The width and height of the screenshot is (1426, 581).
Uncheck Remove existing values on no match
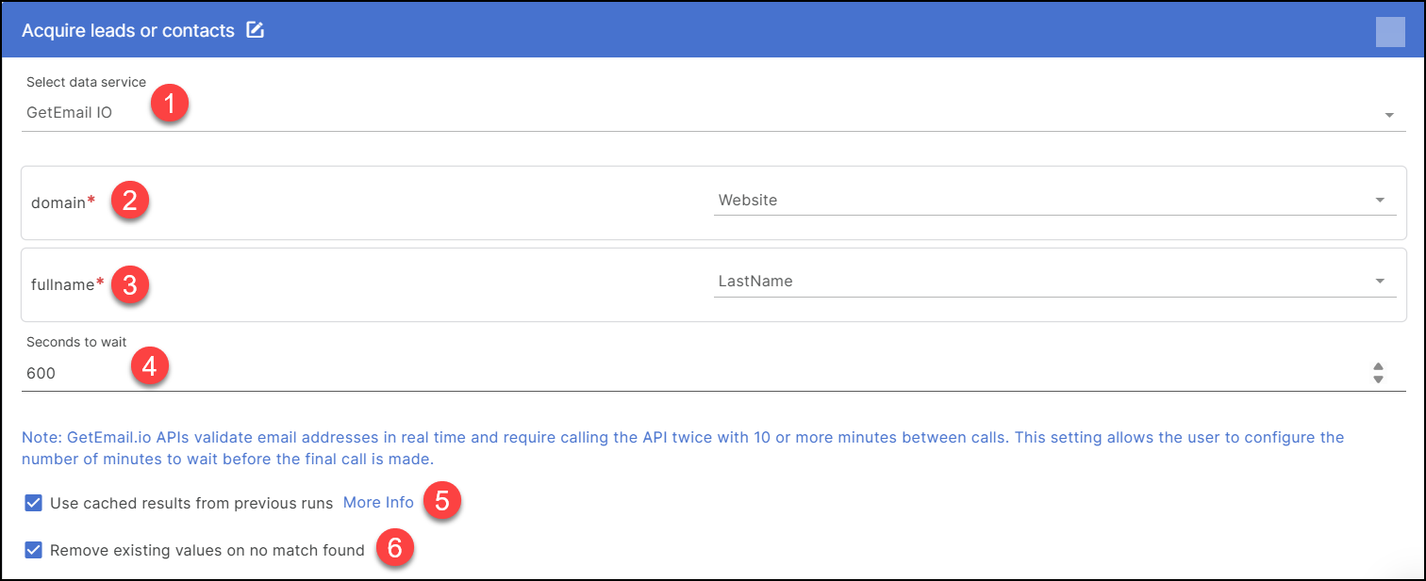[x=34, y=550]
